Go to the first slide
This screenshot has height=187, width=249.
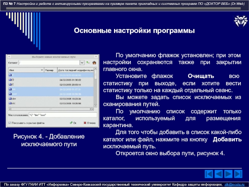point(209,174)
